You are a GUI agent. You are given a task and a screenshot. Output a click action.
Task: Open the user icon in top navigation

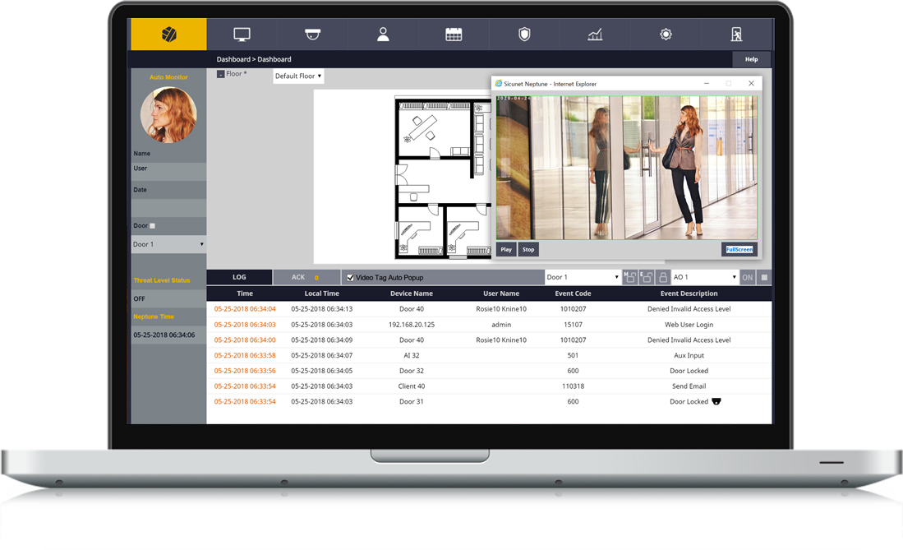[383, 35]
